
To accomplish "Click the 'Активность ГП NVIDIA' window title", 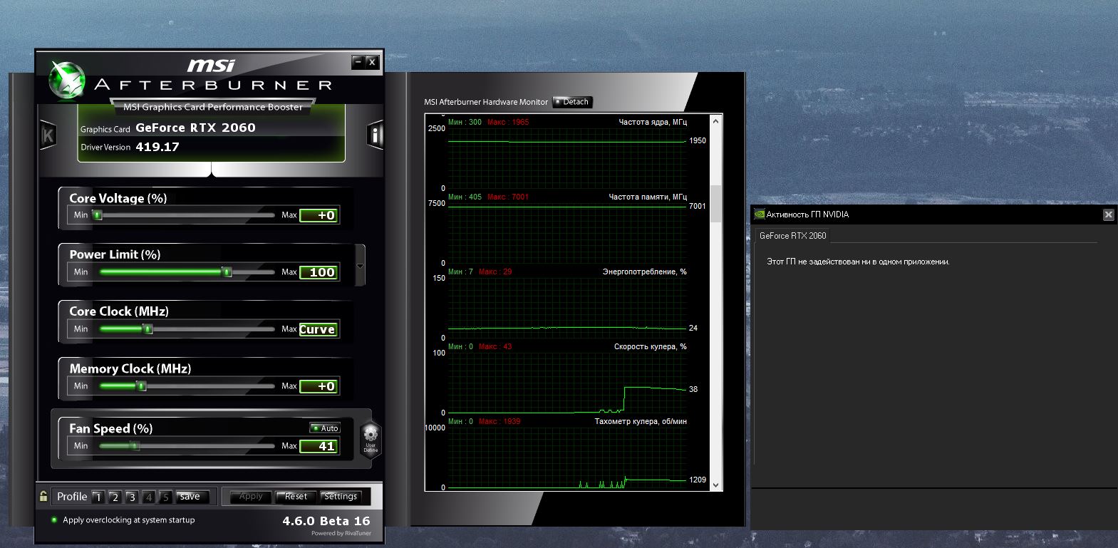I will pyautogui.click(x=807, y=214).
